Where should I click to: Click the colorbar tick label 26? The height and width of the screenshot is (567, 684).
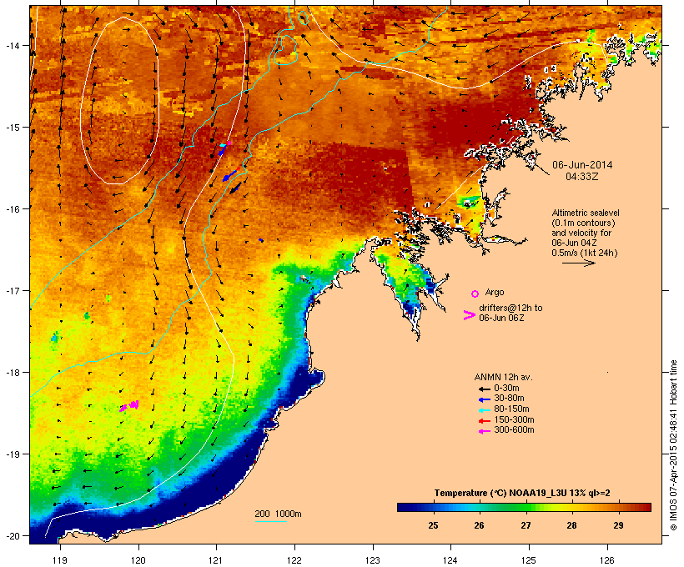tap(479, 525)
